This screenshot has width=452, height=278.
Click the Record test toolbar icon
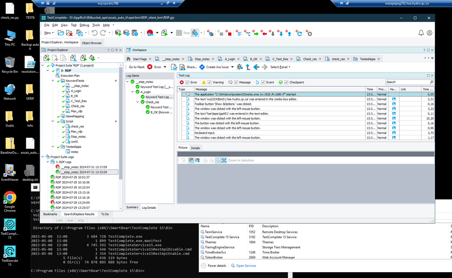point(149,33)
